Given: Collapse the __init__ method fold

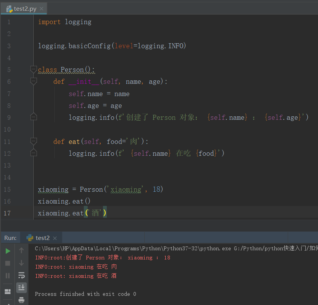Looking at the screenshot, I should (33, 81).
